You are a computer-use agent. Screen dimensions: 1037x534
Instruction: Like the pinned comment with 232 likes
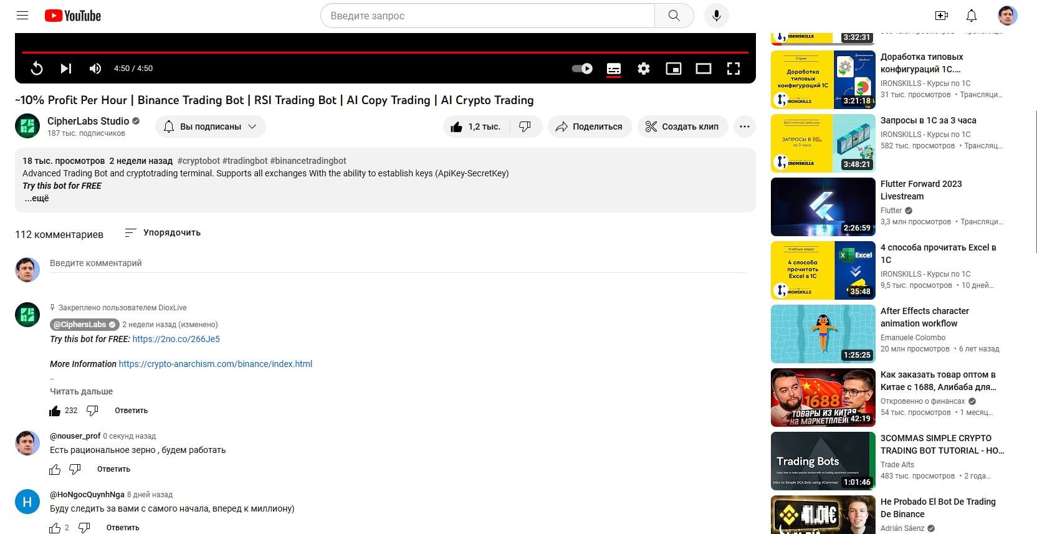pyautogui.click(x=55, y=411)
